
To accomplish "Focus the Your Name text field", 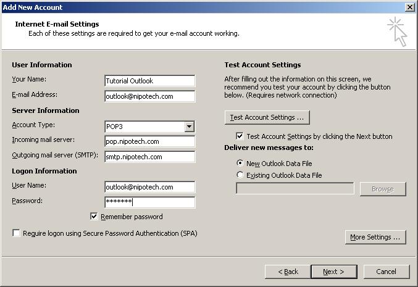I will coord(150,81).
